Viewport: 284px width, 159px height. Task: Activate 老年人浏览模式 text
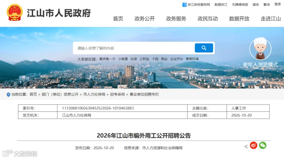coord(260,65)
